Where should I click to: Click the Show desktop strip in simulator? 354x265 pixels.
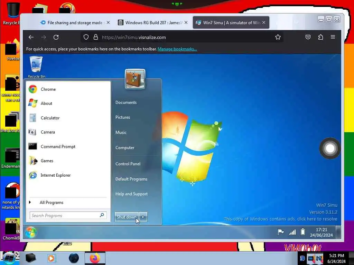click(338, 232)
